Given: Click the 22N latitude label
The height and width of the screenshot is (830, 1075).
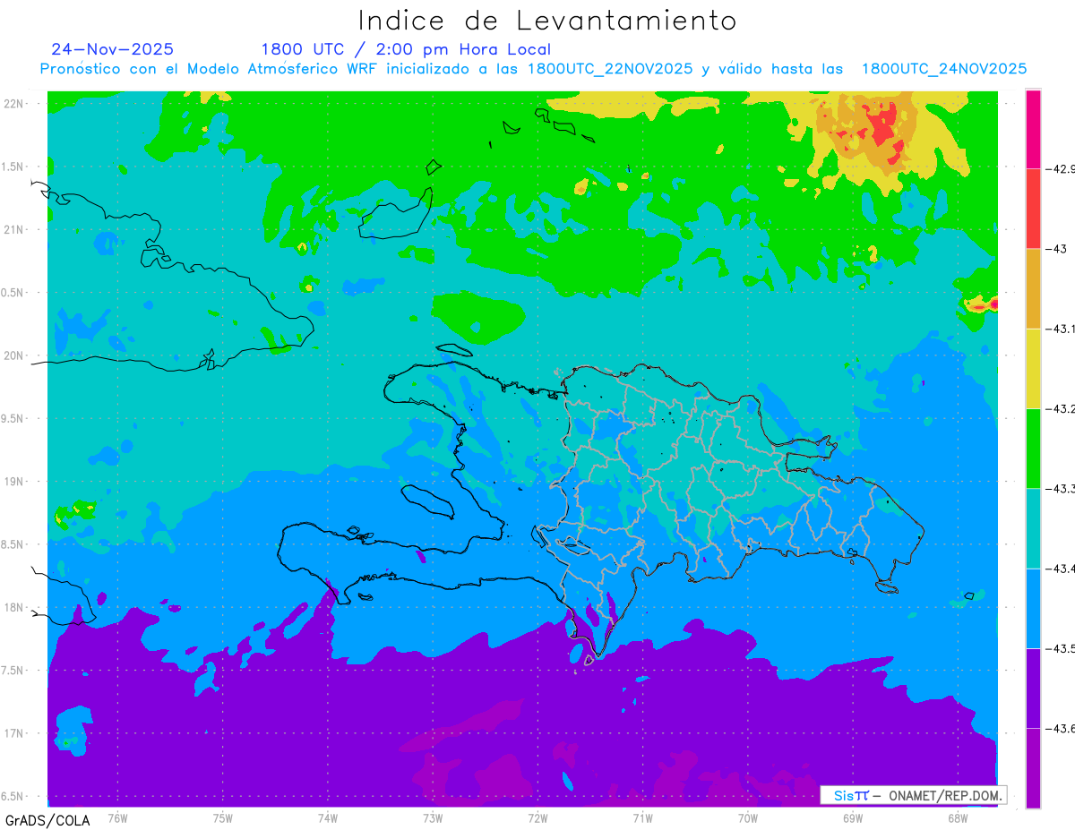Looking at the screenshot, I should click(x=13, y=103).
